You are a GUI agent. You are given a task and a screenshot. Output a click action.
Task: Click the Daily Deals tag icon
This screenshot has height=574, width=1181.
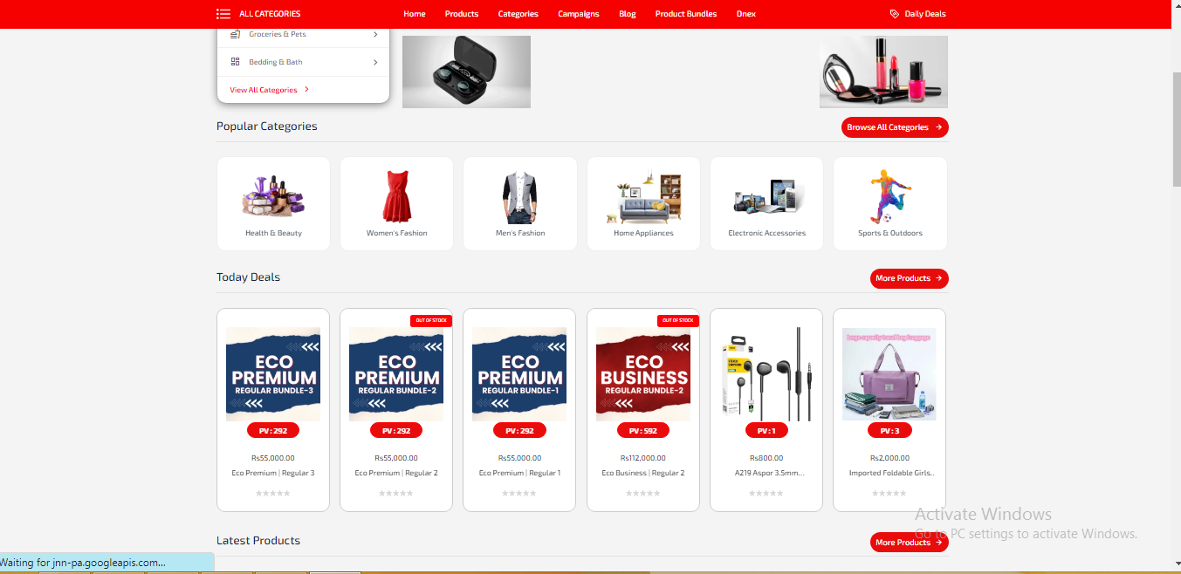894,14
